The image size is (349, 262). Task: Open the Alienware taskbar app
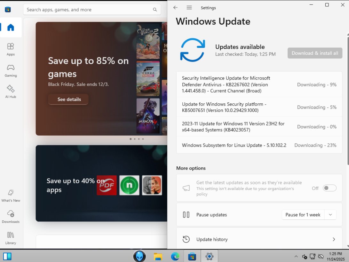tap(139, 256)
